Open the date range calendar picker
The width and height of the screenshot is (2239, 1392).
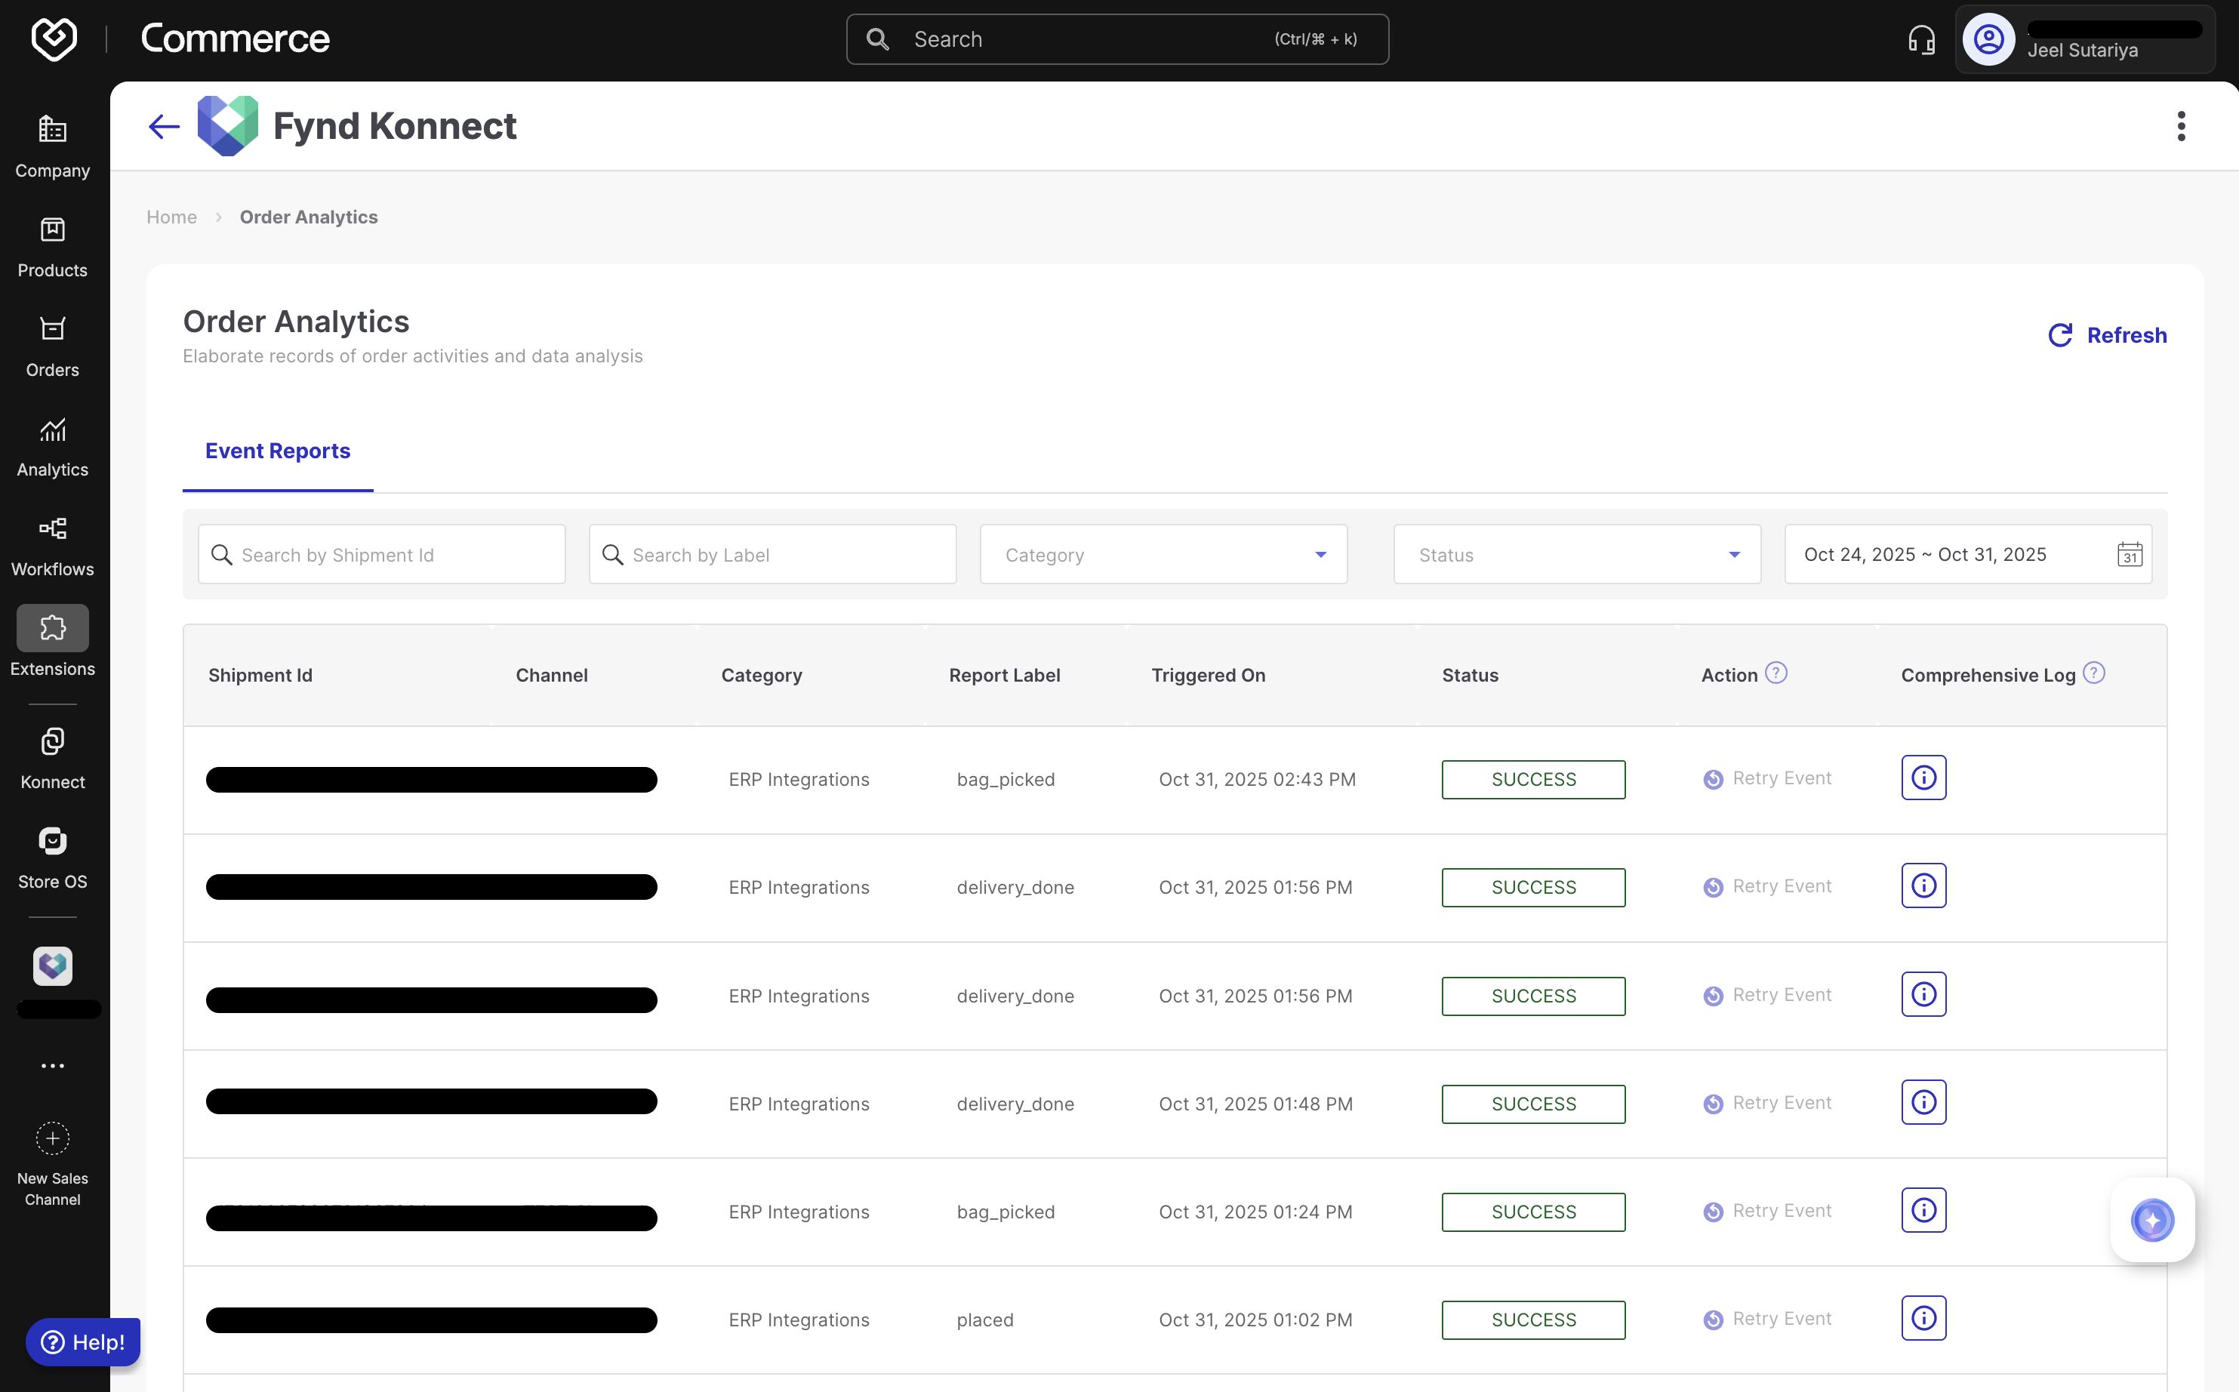[x=2130, y=554]
